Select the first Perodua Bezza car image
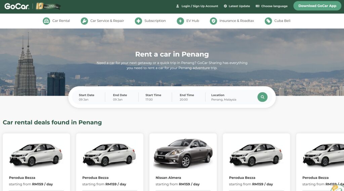This screenshot has height=191, width=344. (36, 154)
